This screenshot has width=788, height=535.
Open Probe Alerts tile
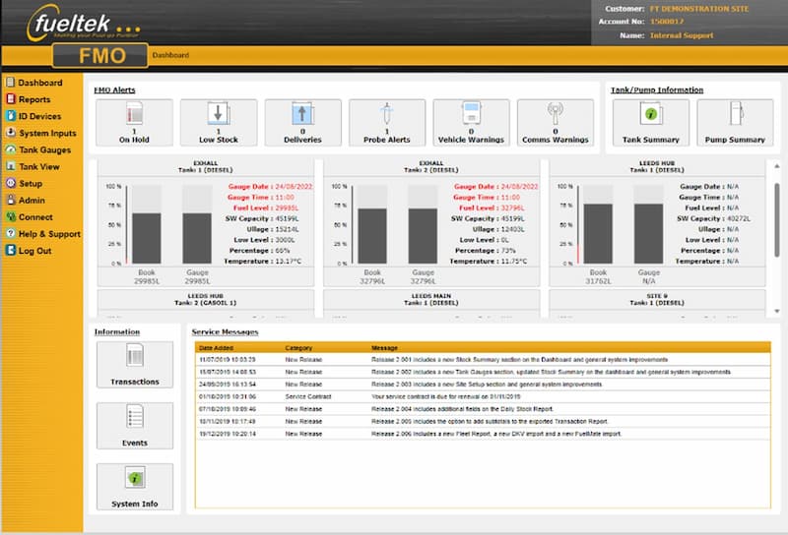tap(387, 115)
